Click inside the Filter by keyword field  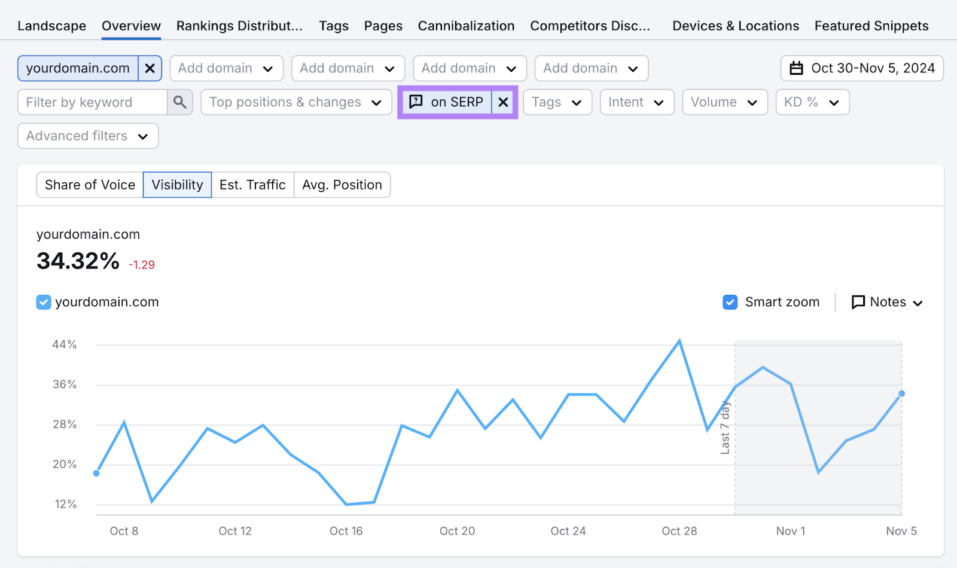90,102
